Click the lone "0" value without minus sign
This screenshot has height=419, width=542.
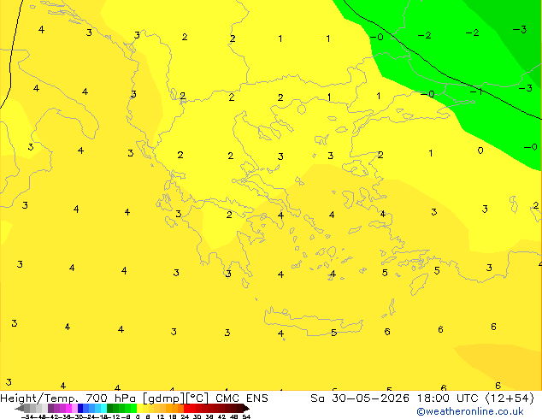(480, 150)
